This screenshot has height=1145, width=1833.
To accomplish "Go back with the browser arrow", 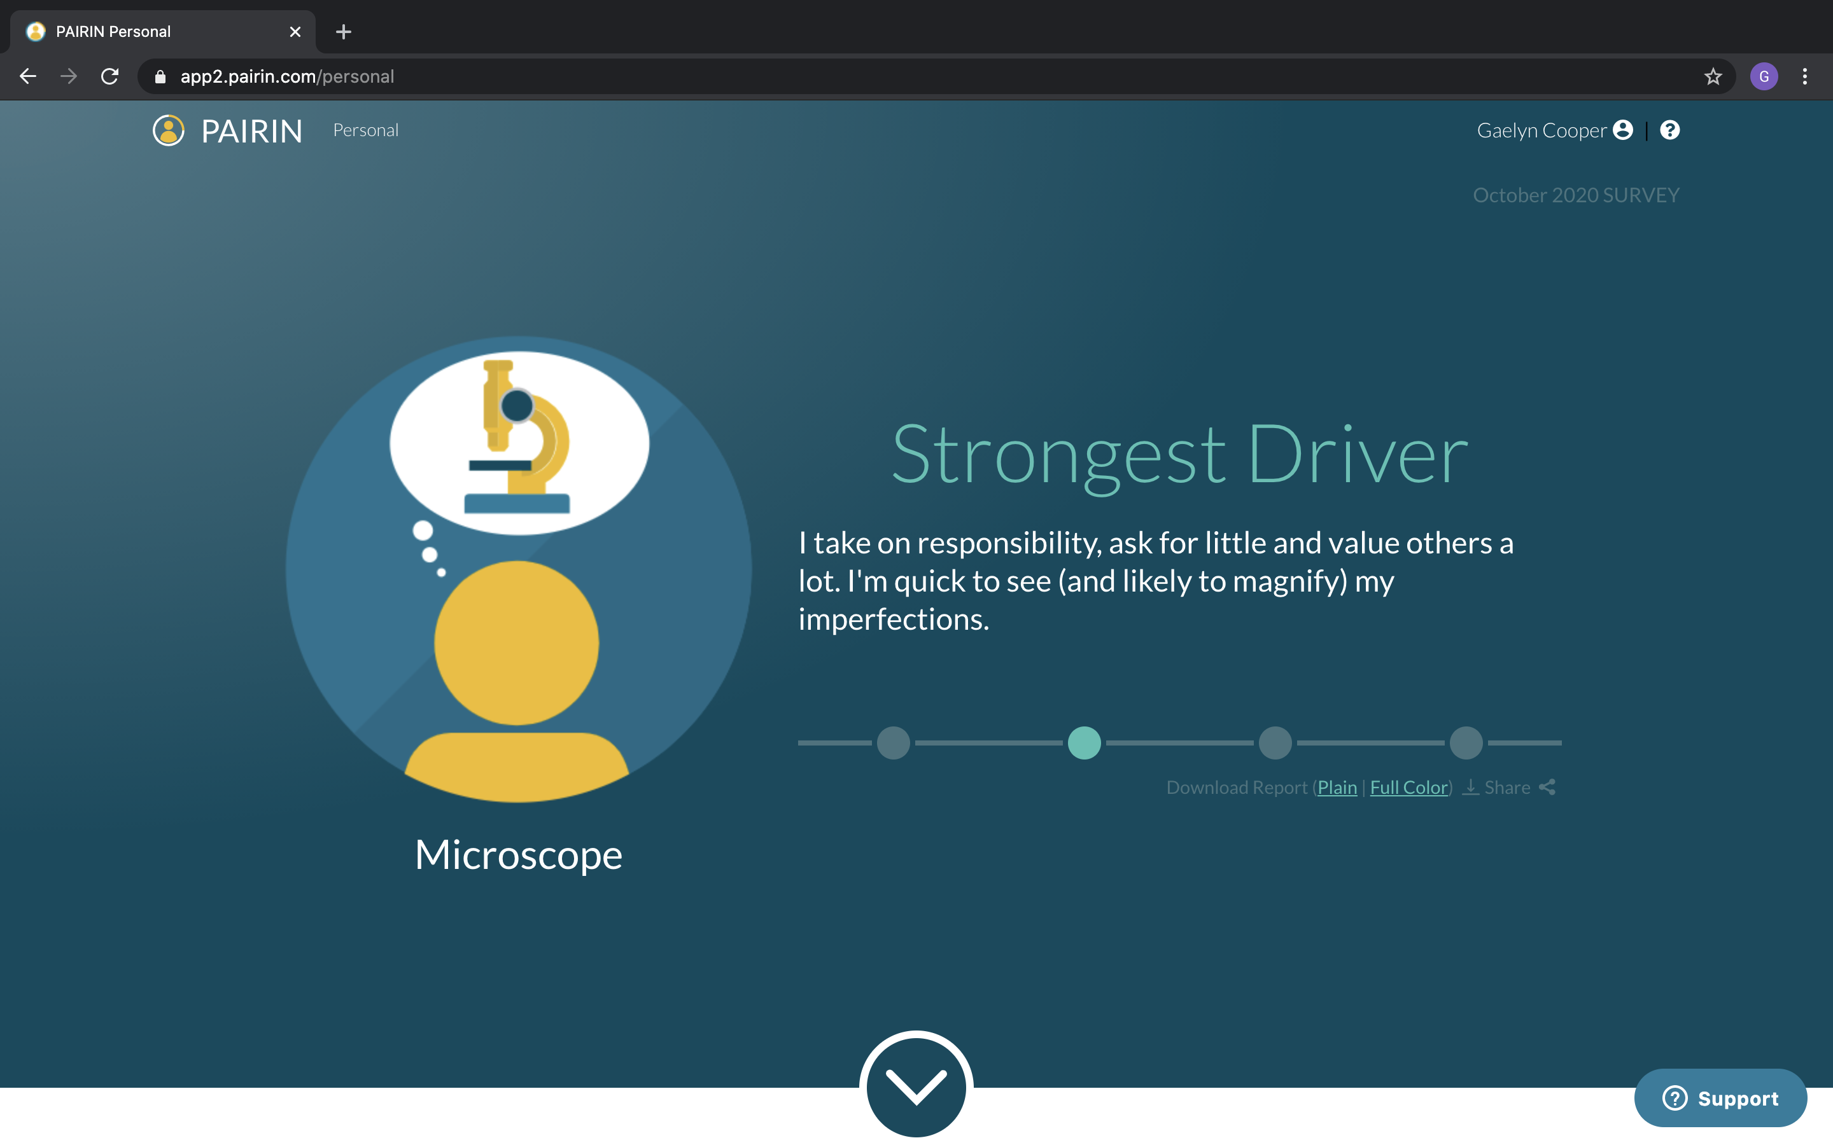I will coord(28,76).
